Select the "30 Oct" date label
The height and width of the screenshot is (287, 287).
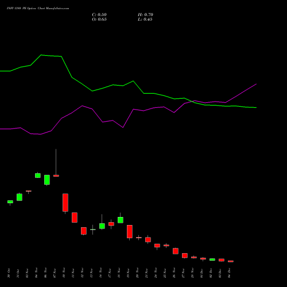coord(9,273)
